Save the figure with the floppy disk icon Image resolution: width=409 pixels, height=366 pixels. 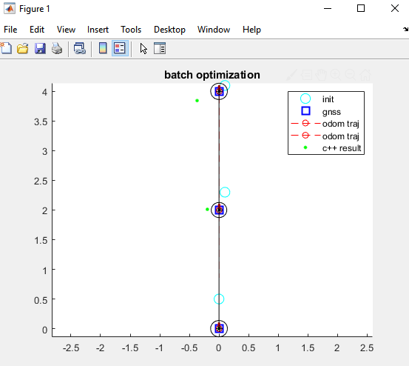pos(40,48)
